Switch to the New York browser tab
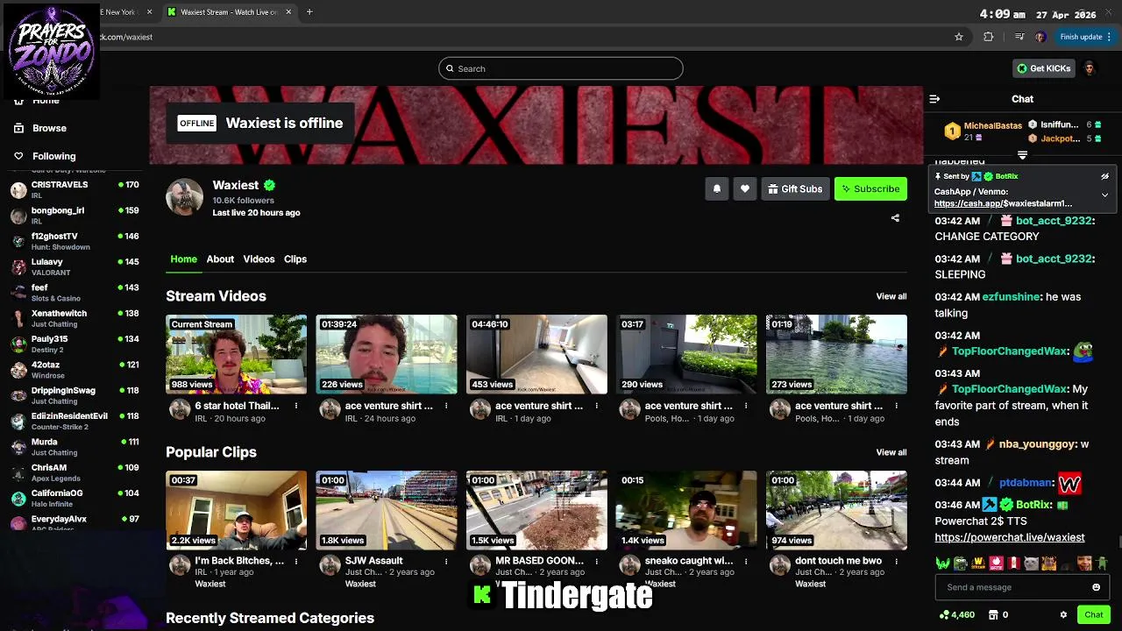Image resolution: width=1122 pixels, height=631 pixels. coord(123,12)
